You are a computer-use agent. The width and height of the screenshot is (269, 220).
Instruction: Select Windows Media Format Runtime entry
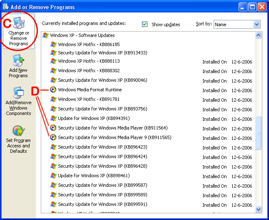(x=90, y=90)
